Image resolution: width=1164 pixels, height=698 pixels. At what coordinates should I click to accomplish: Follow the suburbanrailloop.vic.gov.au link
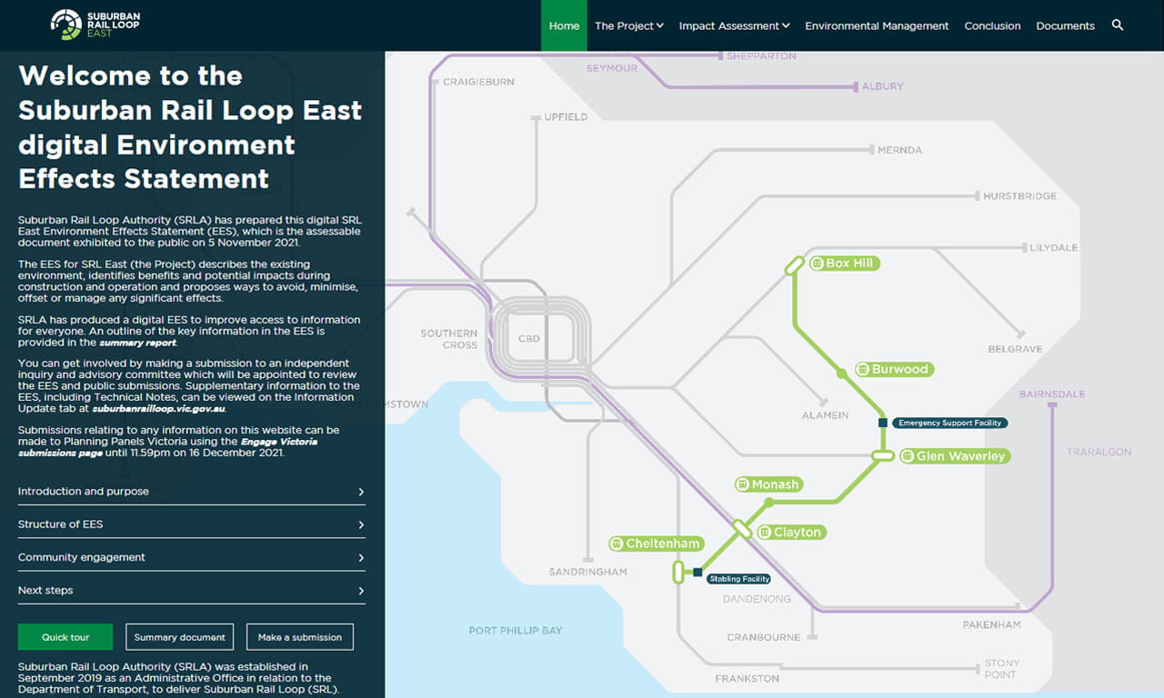tap(159, 409)
